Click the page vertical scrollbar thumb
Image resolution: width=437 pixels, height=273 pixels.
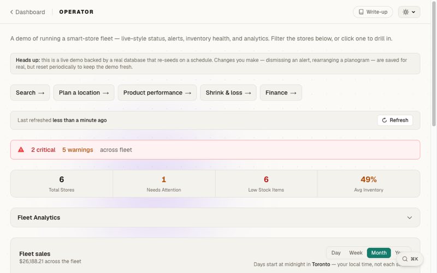(434, 63)
